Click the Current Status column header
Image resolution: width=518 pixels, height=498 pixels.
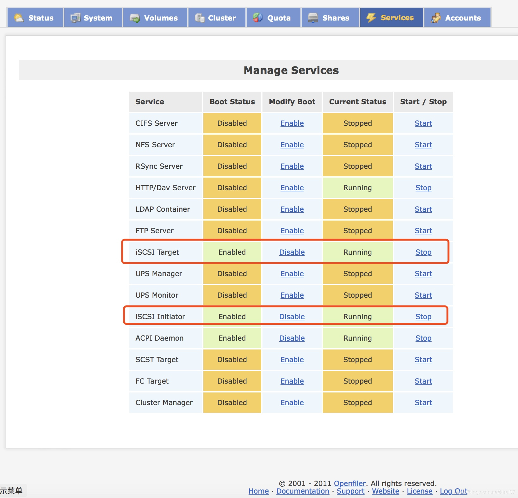pyautogui.click(x=358, y=102)
